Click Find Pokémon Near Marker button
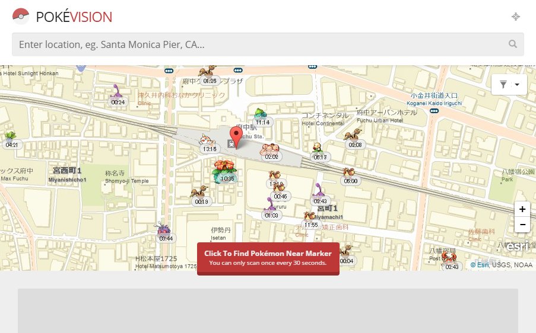The height and width of the screenshot is (333, 536). pos(268,258)
